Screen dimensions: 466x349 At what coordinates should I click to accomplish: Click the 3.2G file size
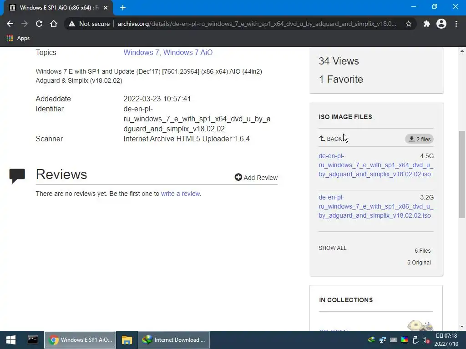point(427,198)
